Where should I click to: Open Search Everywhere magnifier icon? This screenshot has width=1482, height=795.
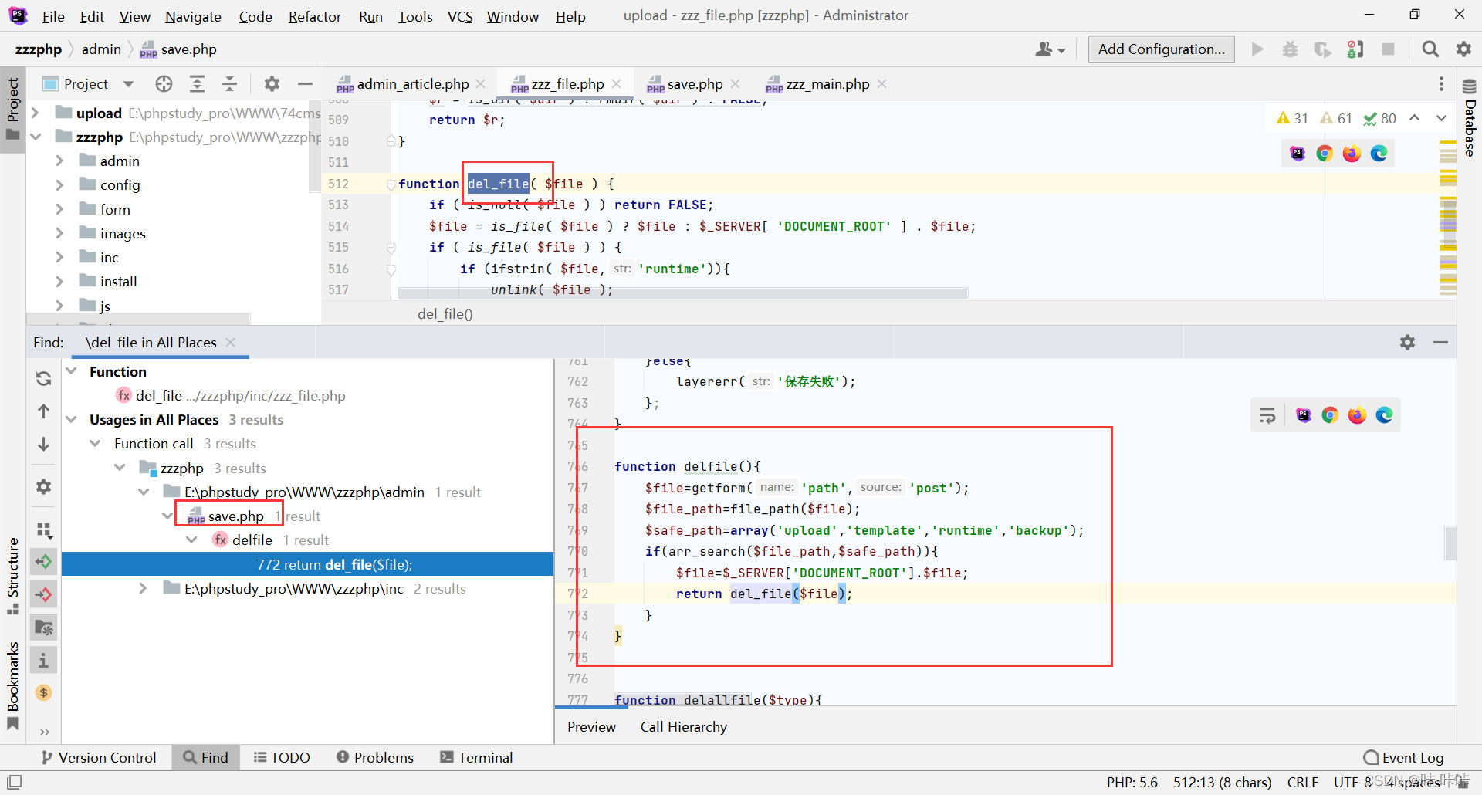(1430, 49)
